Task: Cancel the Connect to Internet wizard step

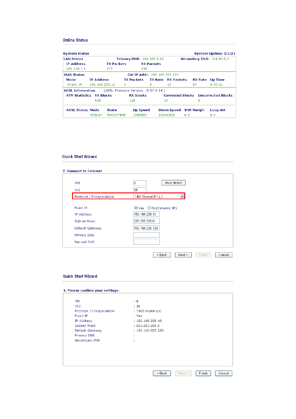Action: pos(224,255)
